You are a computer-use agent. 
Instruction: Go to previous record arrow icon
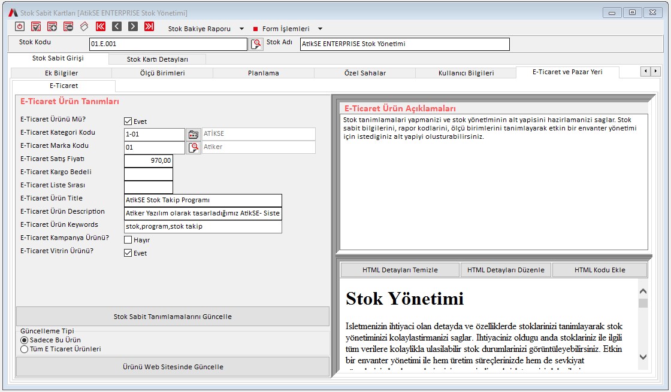pyautogui.click(x=117, y=26)
